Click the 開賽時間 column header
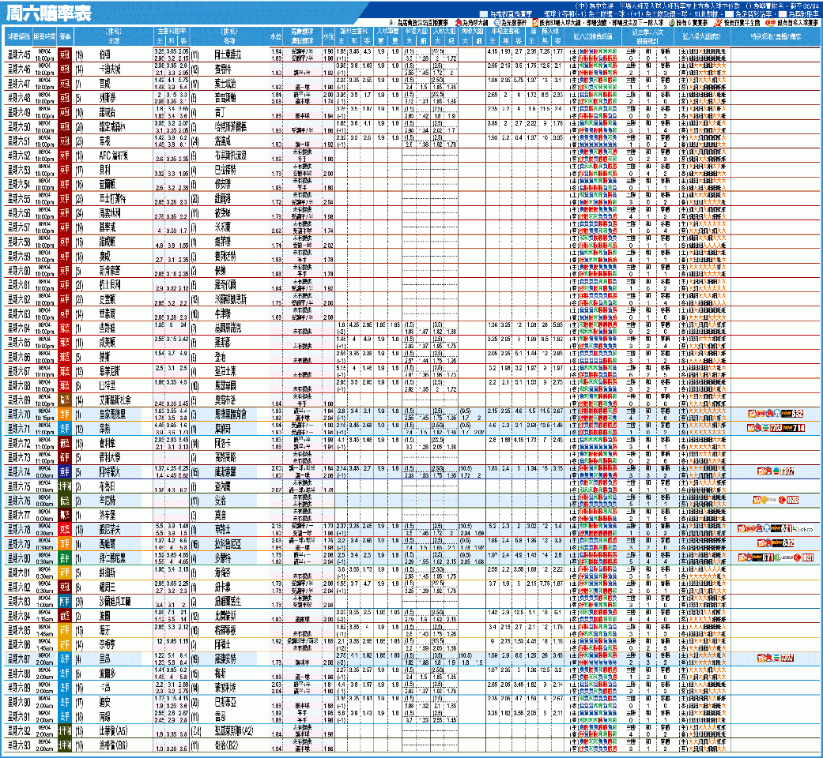The height and width of the screenshot is (758, 823). (x=44, y=36)
